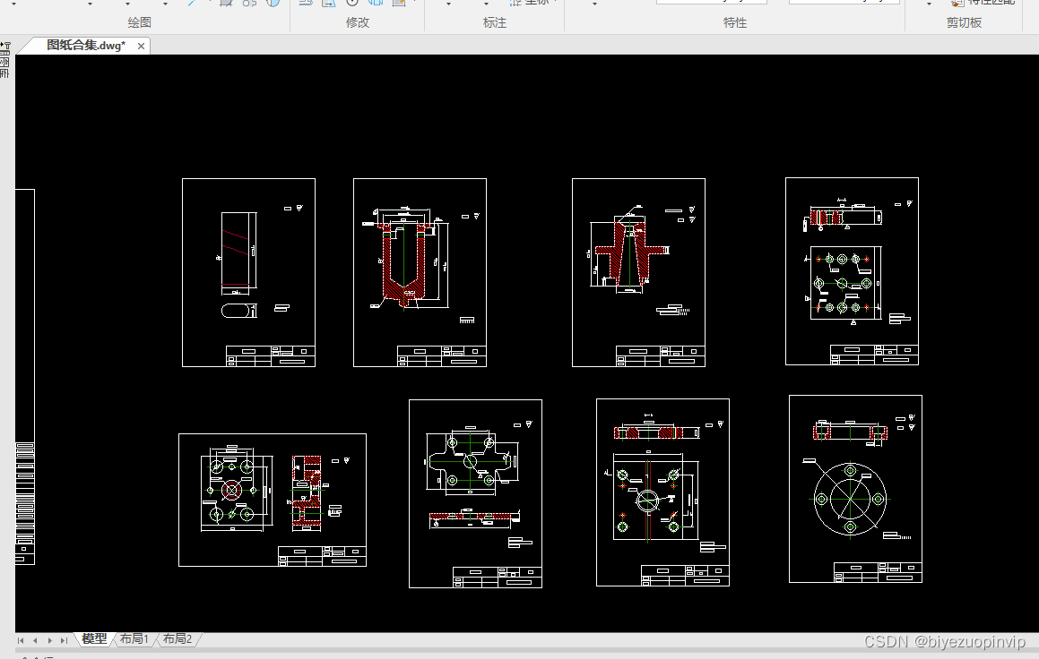Screen dimensions: 1039x659
Task: Expand the 特性 ribbon panel title
Action: click(734, 22)
